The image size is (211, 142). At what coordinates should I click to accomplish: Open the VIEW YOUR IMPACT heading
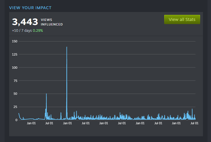coord(30,8)
